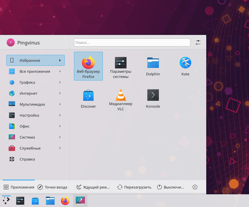This screenshot has width=249, height=207.
Task: Switch to the Точки входа tab
Action: tap(52, 187)
